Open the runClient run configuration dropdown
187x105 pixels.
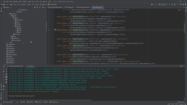(x=163, y=4)
